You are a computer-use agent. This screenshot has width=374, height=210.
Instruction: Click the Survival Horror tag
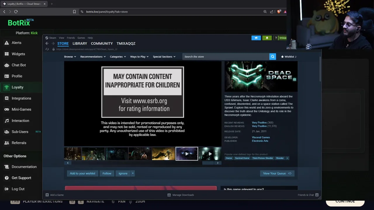pos(242,158)
